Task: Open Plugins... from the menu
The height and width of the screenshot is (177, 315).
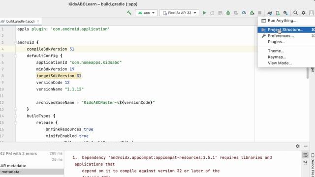Action: coord(286,42)
